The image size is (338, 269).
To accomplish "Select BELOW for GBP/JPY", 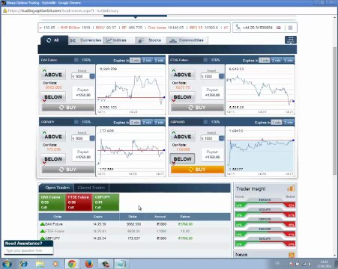I will pos(53,159).
